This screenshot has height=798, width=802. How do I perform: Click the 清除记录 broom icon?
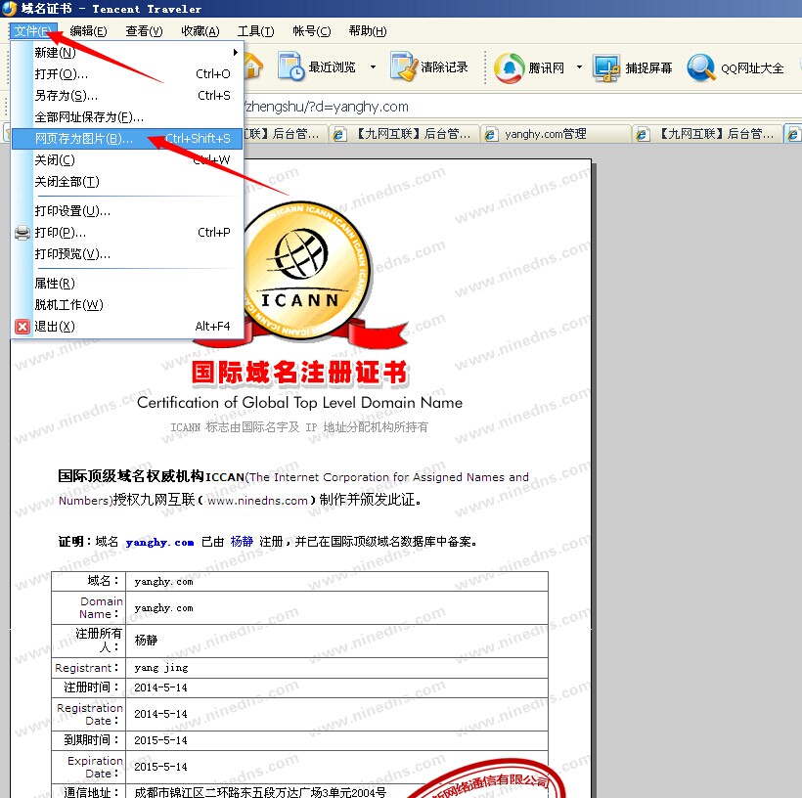pos(404,66)
